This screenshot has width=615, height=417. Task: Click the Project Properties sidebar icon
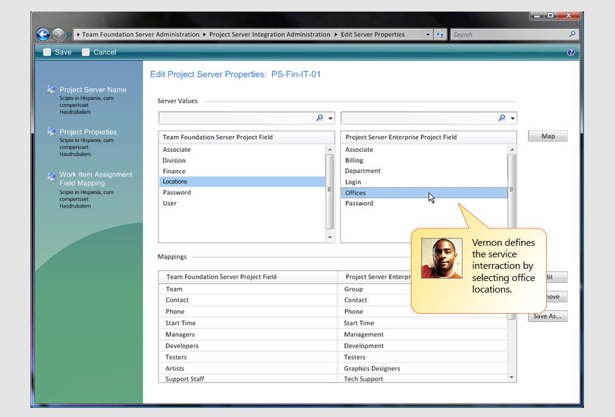(52, 132)
